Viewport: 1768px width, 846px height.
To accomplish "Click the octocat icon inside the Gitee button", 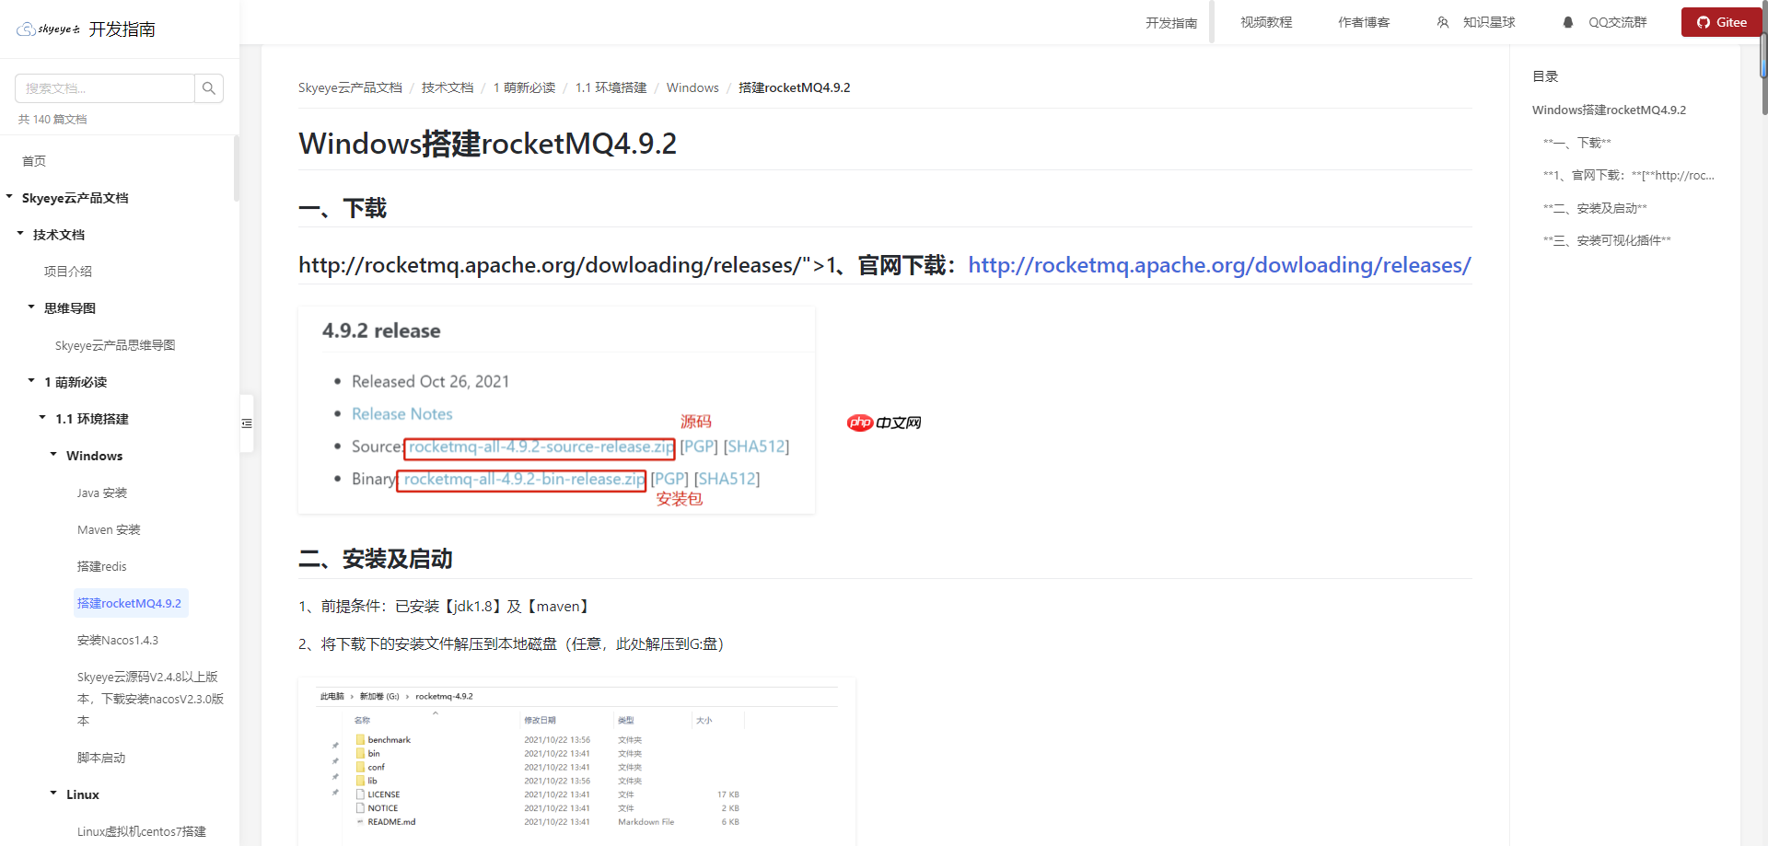I will [1704, 21].
